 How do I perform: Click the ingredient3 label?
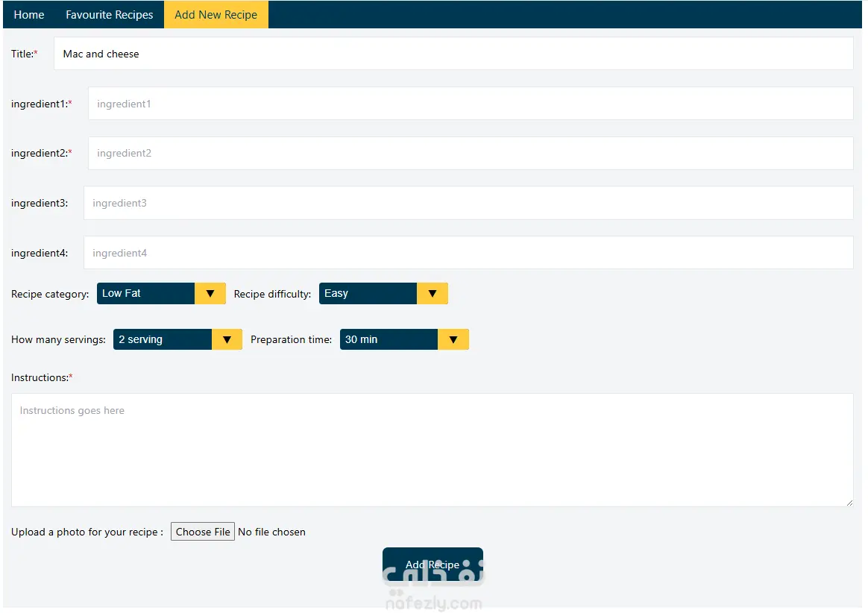[x=40, y=204]
